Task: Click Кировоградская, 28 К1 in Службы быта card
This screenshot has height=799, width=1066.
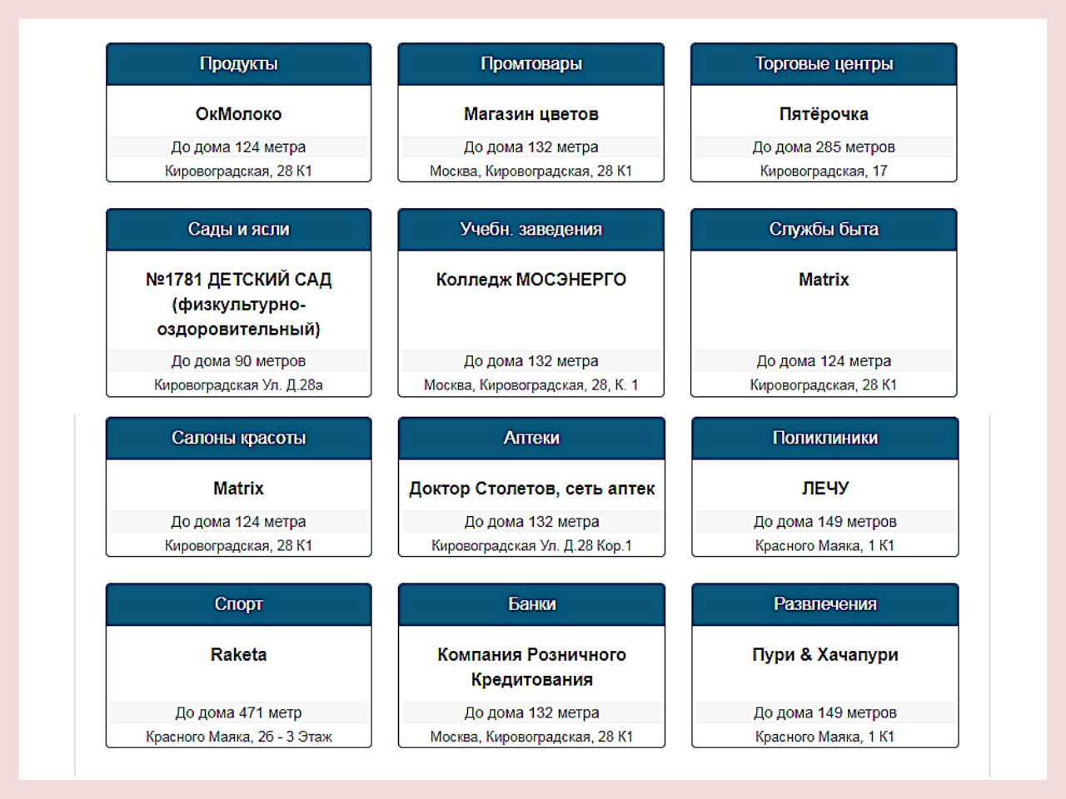Action: (824, 385)
